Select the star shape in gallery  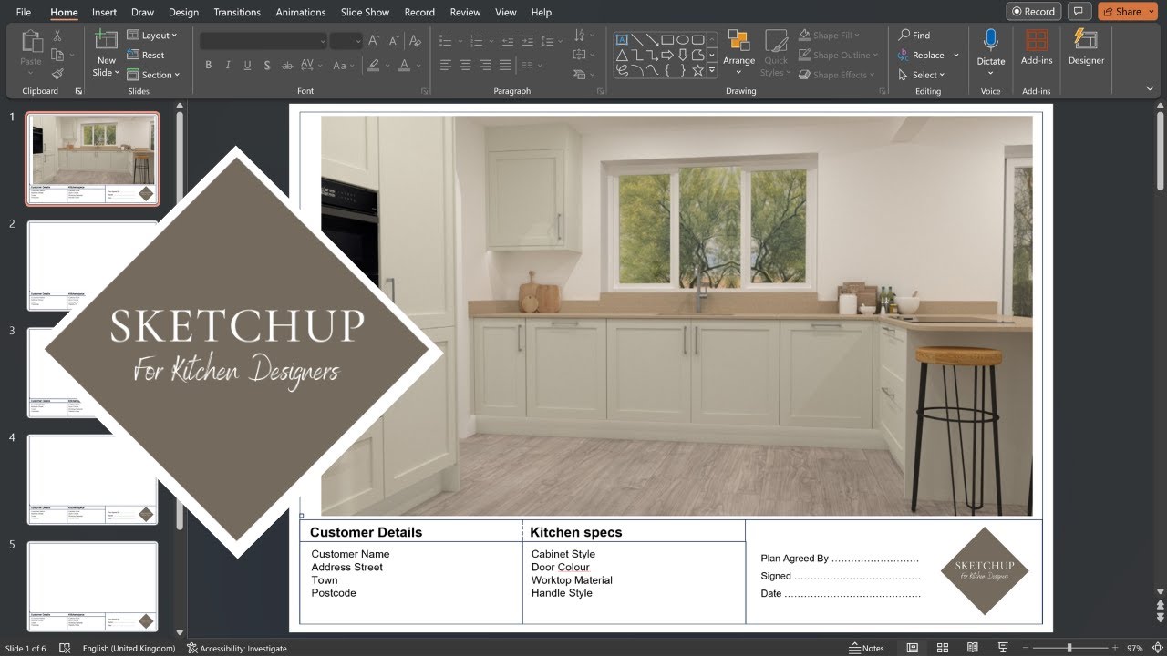click(697, 70)
